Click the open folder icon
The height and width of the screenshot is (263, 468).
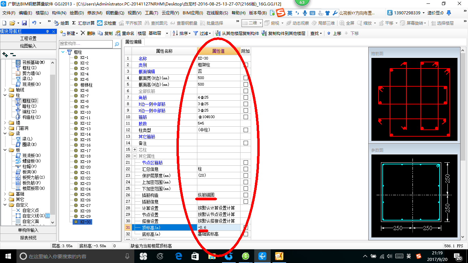coord(12,23)
